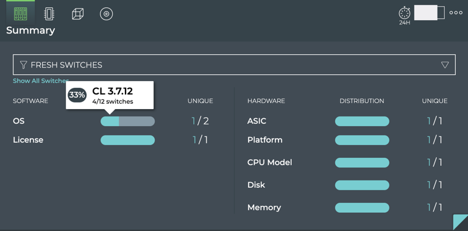Click the hardware DISTRIBUTION column header
The height and width of the screenshot is (231, 468).
(x=362, y=101)
